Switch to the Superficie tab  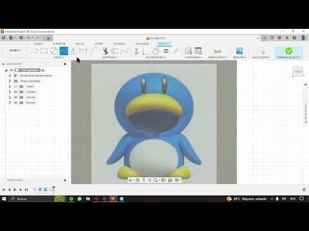(59, 44)
